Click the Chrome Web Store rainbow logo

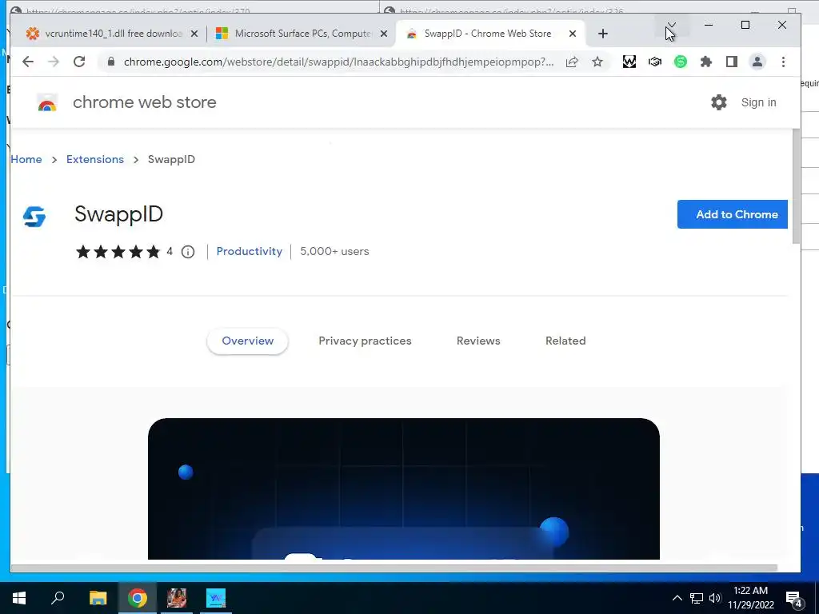pyautogui.click(x=47, y=103)
